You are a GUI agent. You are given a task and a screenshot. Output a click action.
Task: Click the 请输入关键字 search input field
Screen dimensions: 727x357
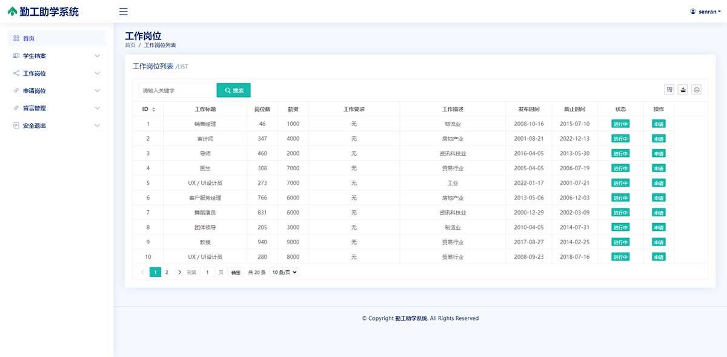(176, 90)
